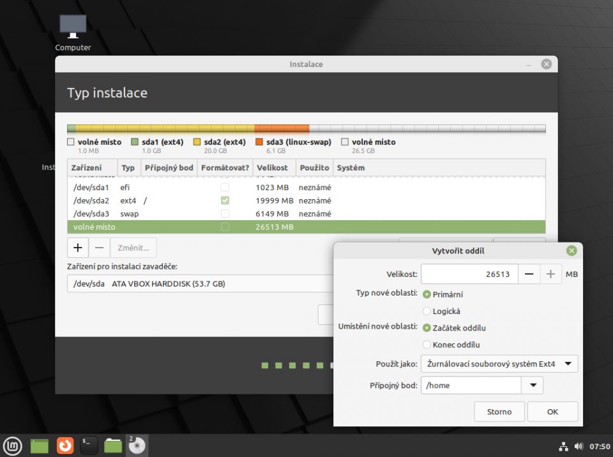Select the Primární radio option

(443, 294)
